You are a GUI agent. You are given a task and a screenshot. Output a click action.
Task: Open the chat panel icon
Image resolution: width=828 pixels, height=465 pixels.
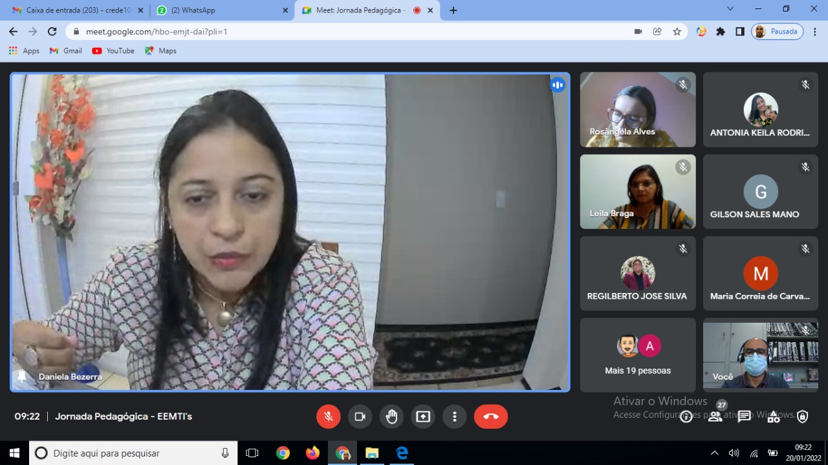pos(745,416)
